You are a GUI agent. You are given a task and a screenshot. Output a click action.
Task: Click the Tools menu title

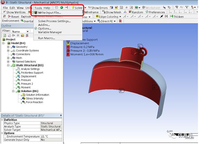pos(38,8)
